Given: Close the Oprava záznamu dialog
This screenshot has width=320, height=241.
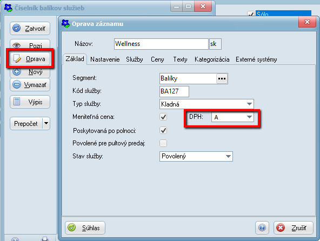Looking at the screenshot, I should pos(307,22).
